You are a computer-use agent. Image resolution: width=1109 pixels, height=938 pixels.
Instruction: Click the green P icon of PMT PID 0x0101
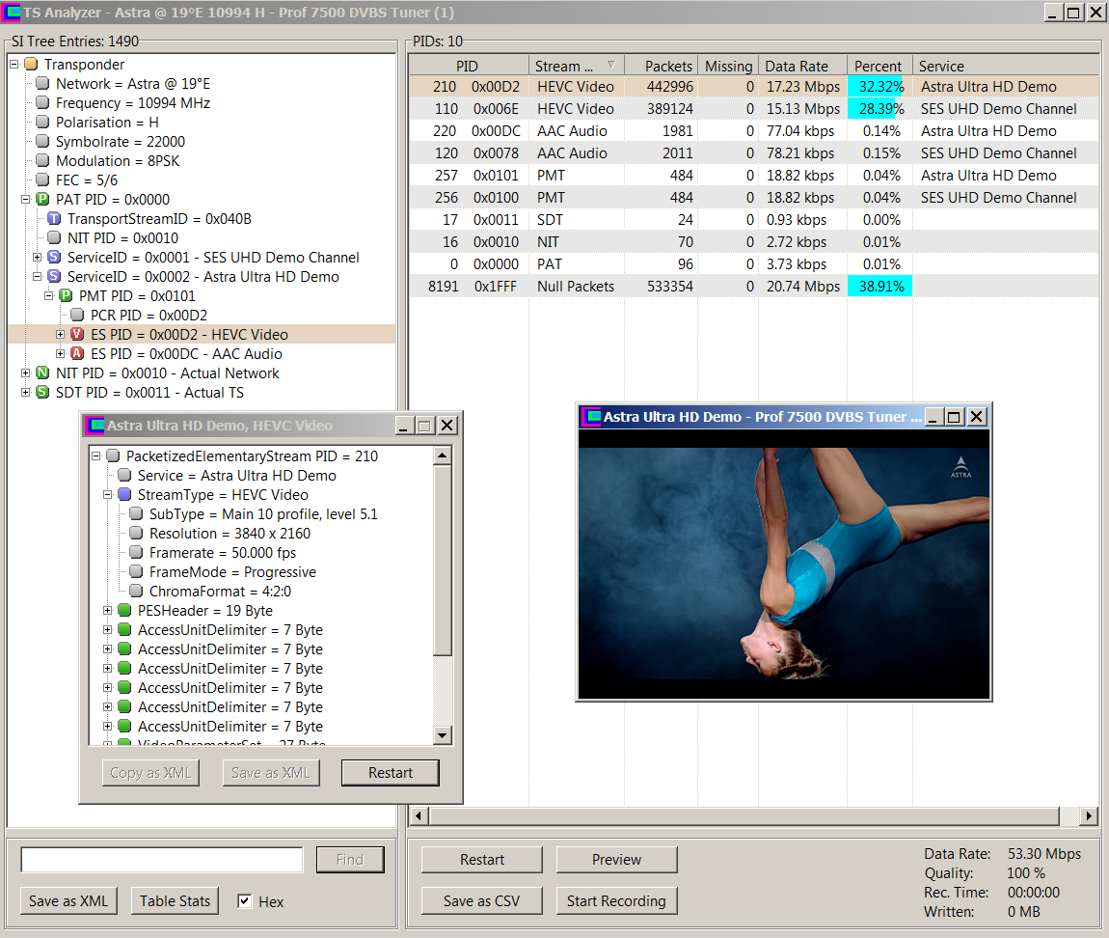click(66, 296)
